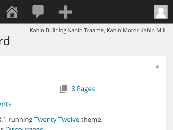The height and width of the screenshot is (130, 173).
Task: Open the user profile avatar
Action: point(161,12)
